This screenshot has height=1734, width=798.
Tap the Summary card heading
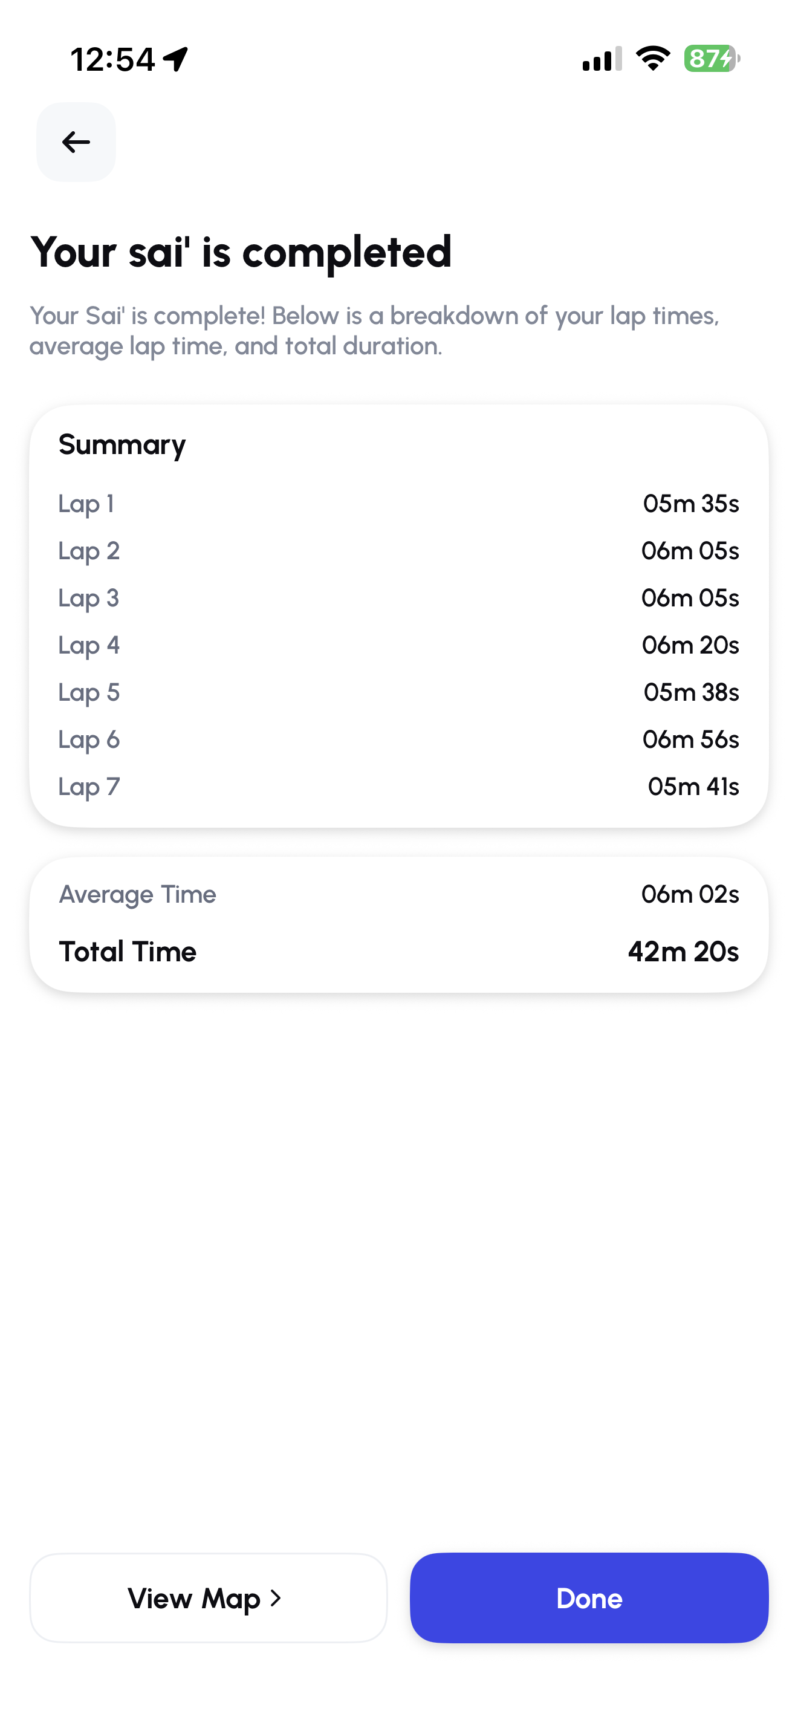pyautogui.click(x=122, y=445)
